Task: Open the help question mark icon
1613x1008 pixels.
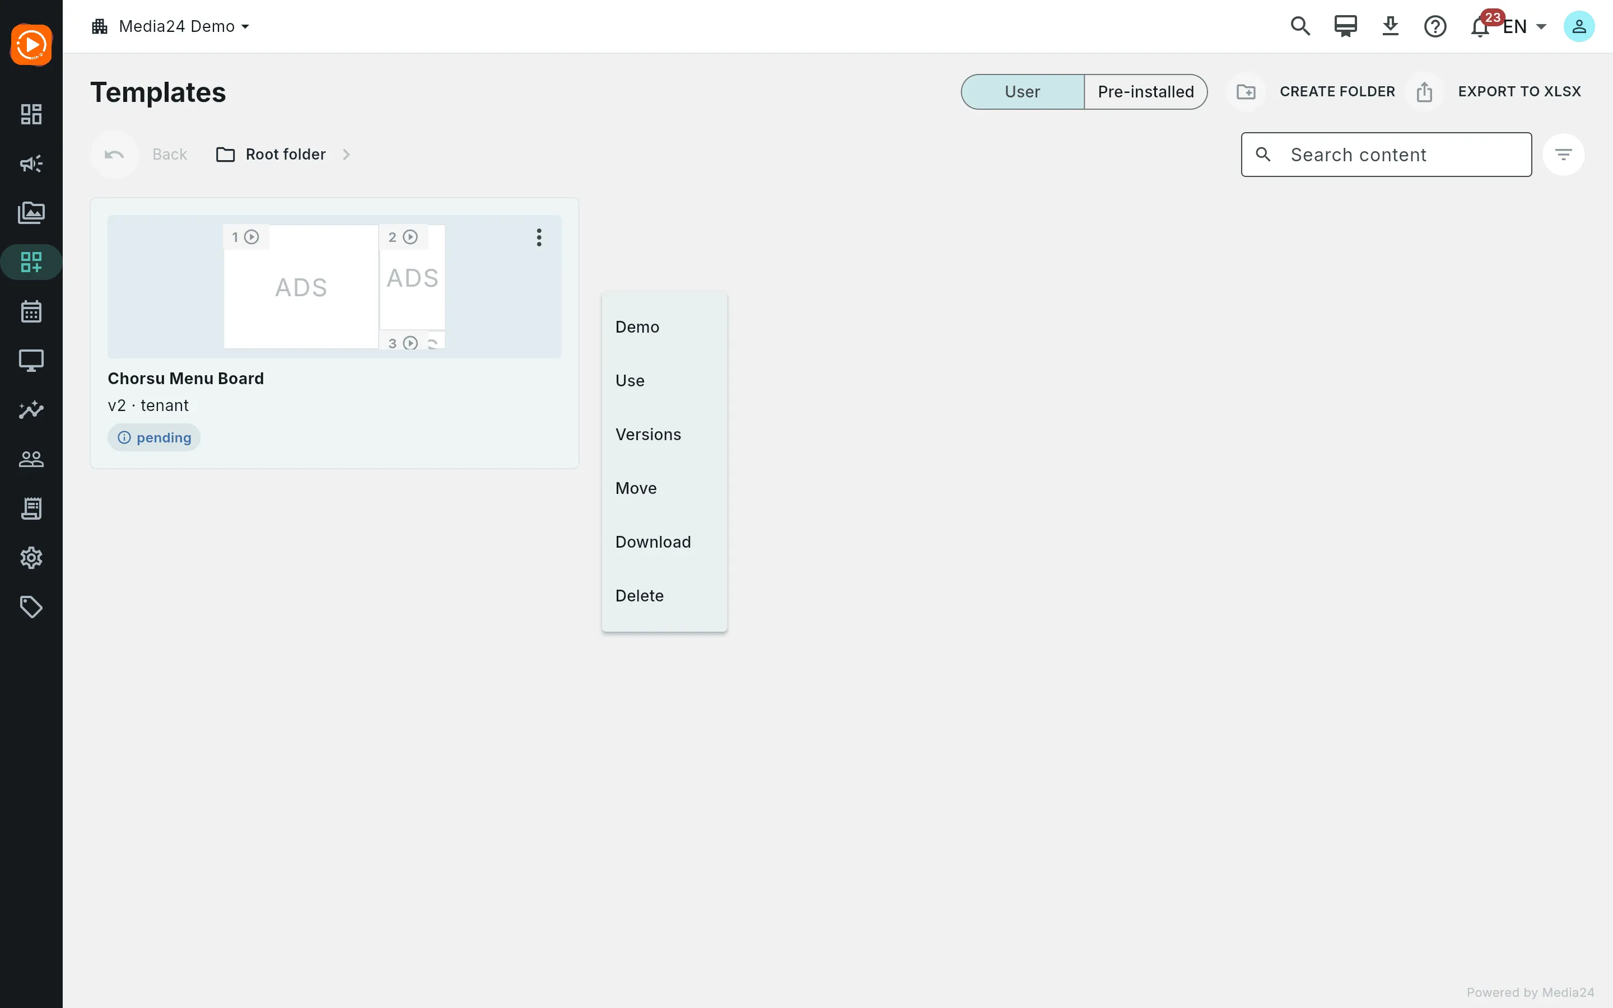Action: 1435,26
